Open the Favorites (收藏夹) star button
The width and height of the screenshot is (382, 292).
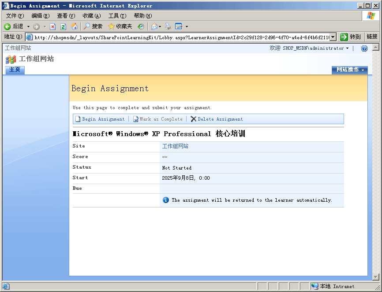(x=120, y=26)
